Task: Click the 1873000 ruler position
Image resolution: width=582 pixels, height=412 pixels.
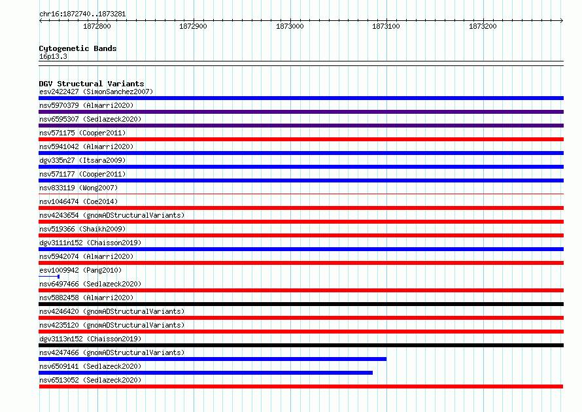Action: pos(290,26)
